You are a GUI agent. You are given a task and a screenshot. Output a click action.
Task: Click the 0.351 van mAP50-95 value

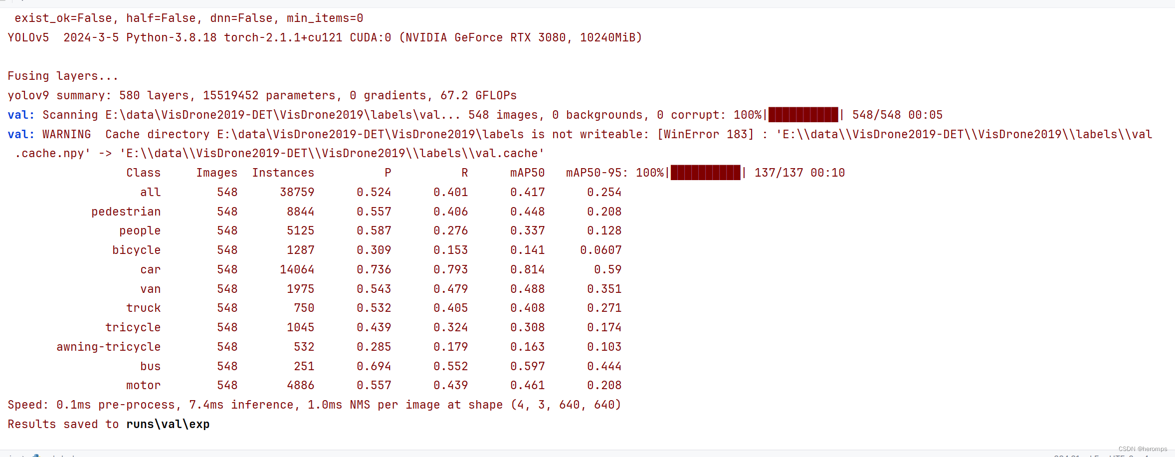604,289
